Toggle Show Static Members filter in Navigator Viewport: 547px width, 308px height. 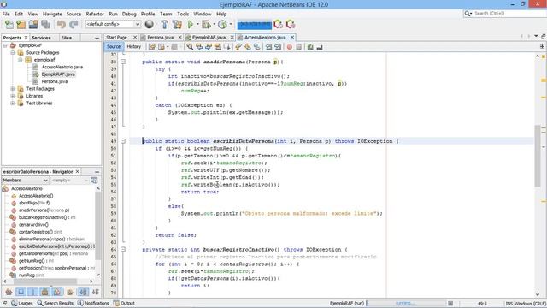[x=32, y=292]
